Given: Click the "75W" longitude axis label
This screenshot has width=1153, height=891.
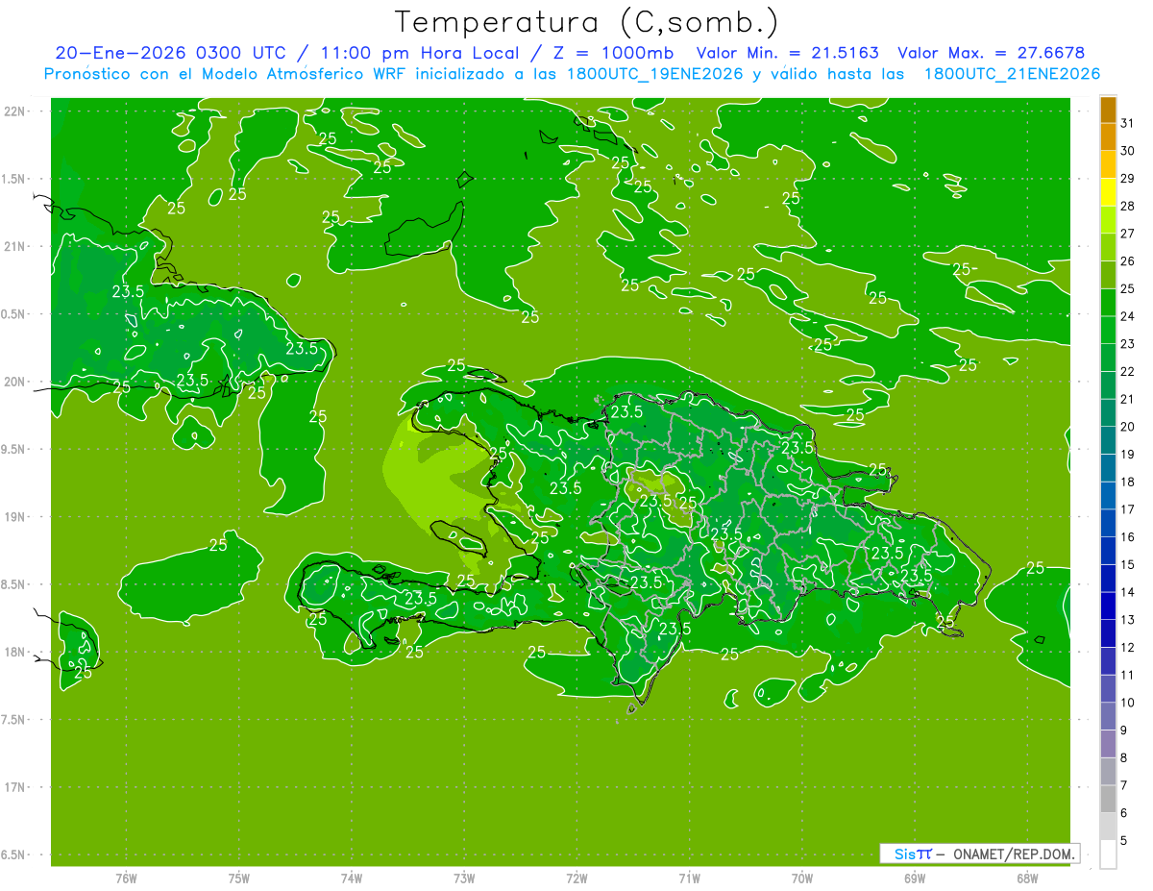Looking at the screenshot, I should tap(239, 879).
